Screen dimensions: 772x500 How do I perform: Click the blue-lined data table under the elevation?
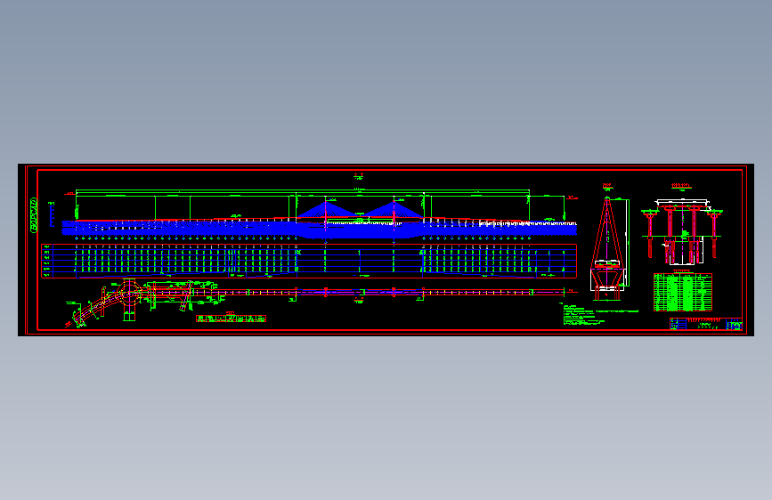(309, 261)
